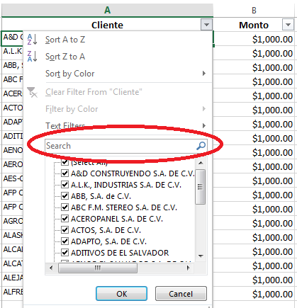Click the horizontal scrollbar thumb
Screen dimensions: 297x308
click(98, 268)
